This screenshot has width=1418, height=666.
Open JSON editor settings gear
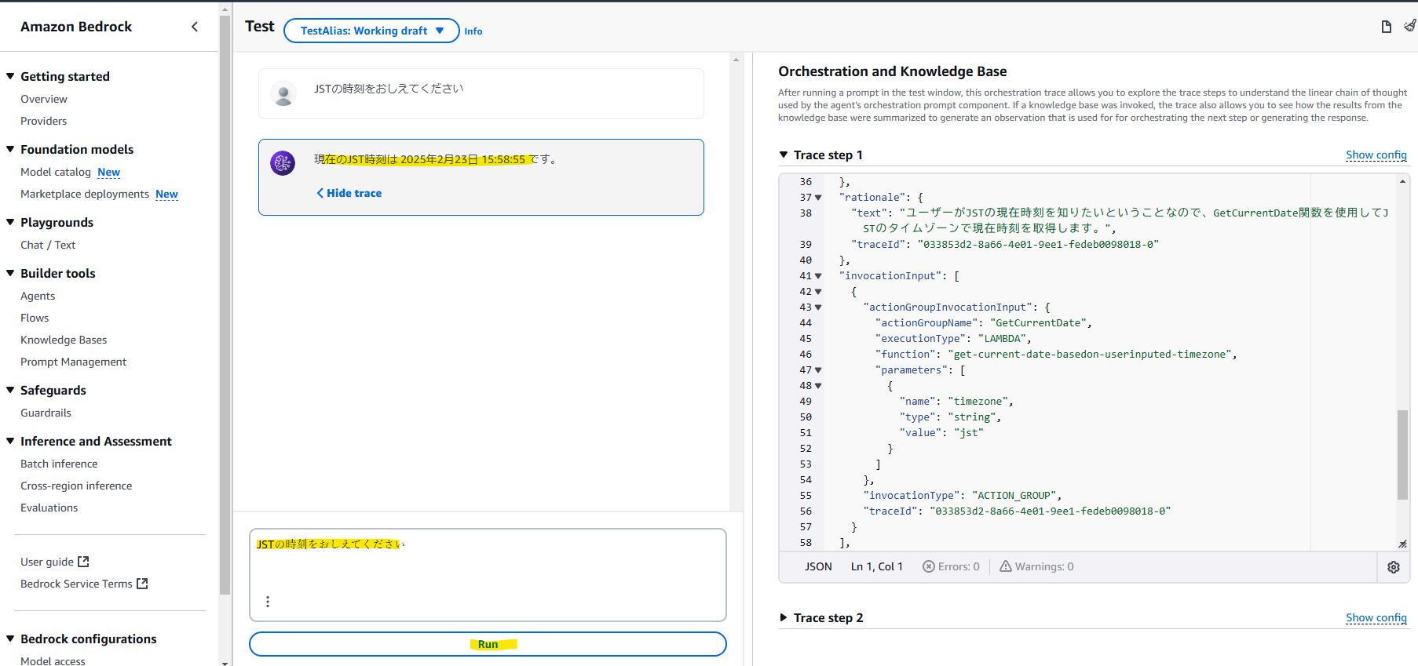click(x=1393, y=567)
